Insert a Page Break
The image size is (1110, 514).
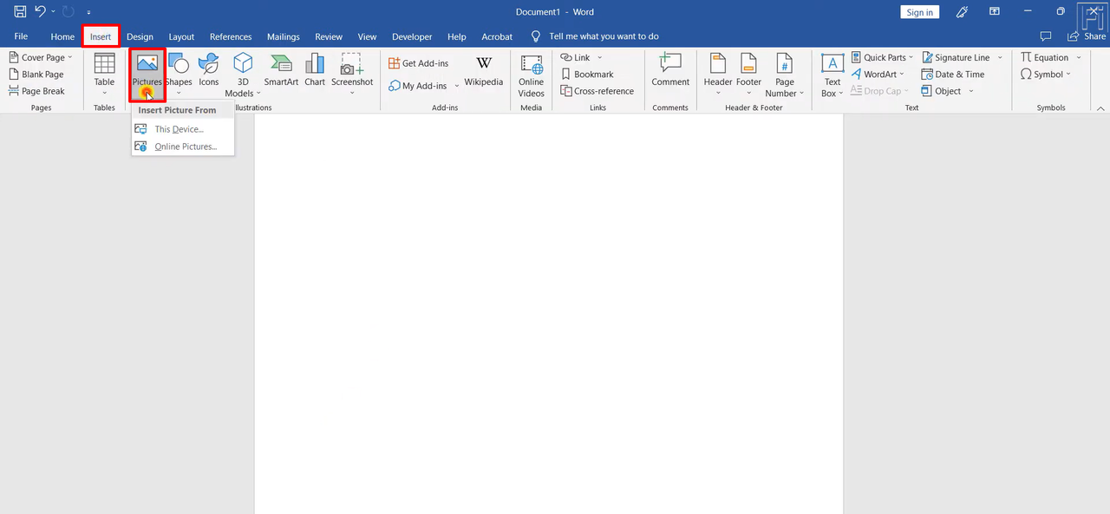click(x=36, y=91)
